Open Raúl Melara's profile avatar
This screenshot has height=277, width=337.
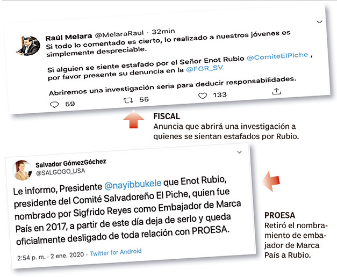click(x=28, y=46)
